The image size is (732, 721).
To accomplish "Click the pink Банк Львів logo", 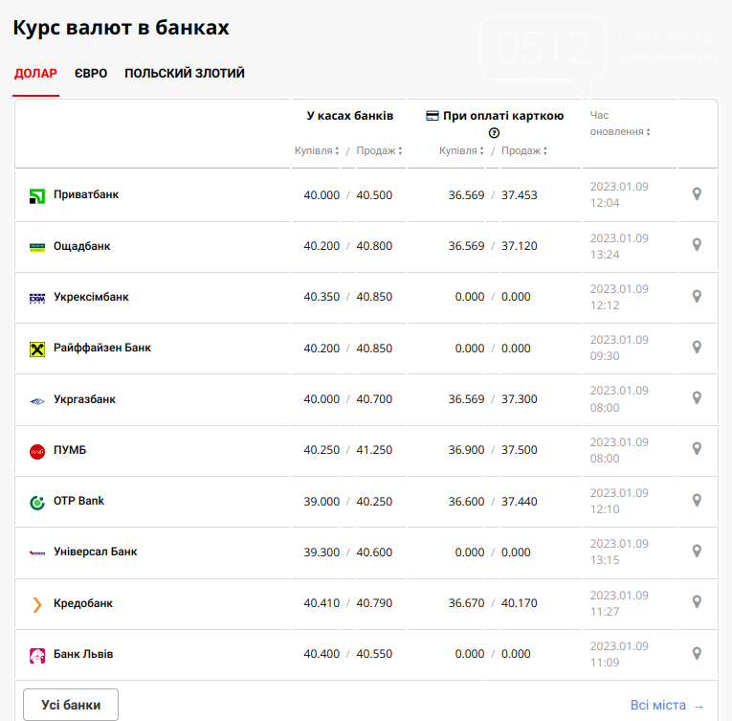I will coord(37,656).
